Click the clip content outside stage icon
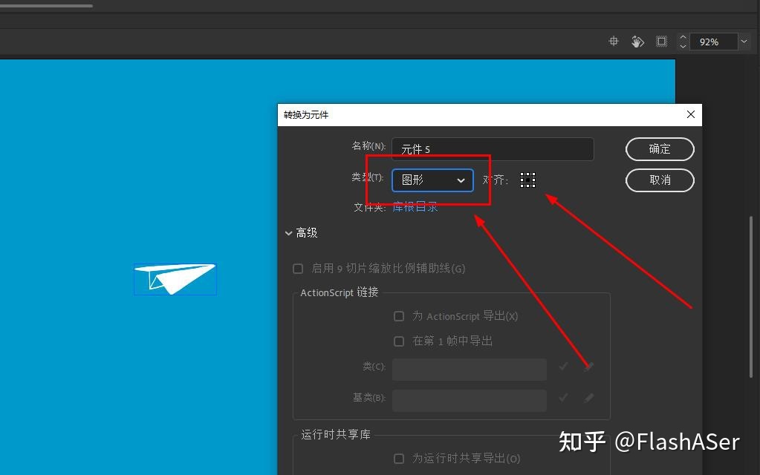This screenshot has height=475, width=760. [661, 42]
